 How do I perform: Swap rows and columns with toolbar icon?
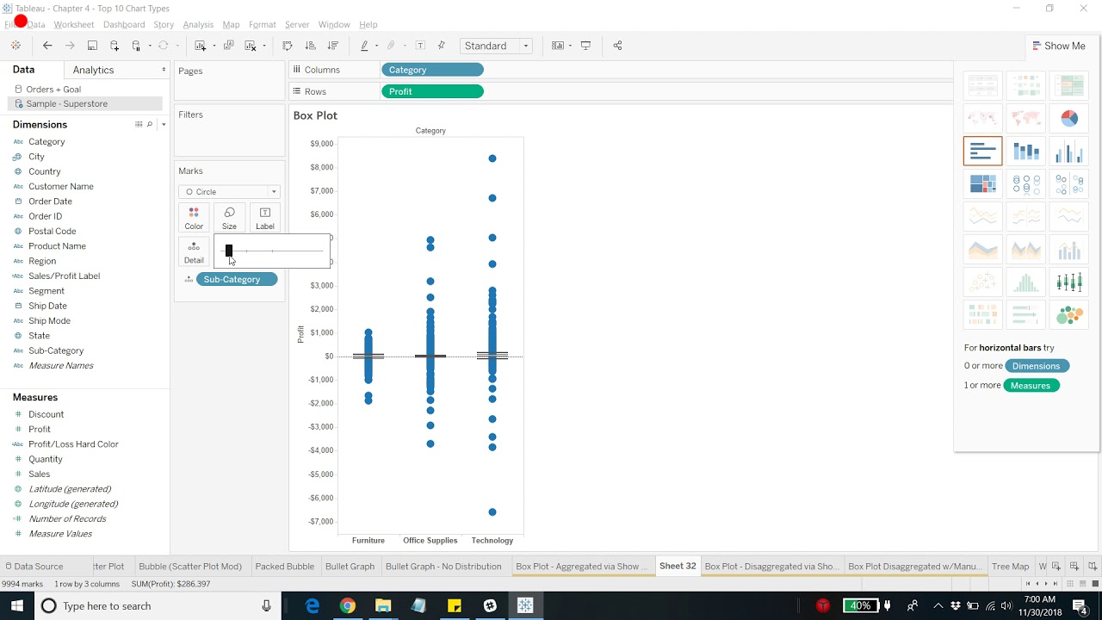pyautogui.click(x=288, y=46)
